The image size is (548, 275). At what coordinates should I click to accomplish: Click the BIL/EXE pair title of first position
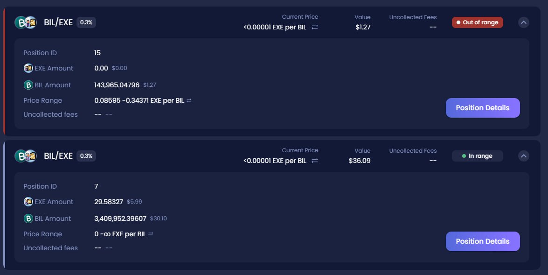point(58,22)
